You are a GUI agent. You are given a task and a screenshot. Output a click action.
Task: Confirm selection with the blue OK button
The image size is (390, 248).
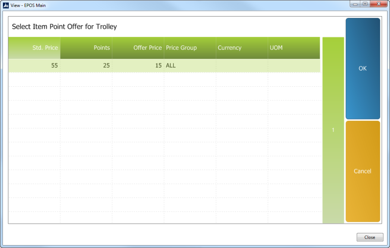(363, 69)
